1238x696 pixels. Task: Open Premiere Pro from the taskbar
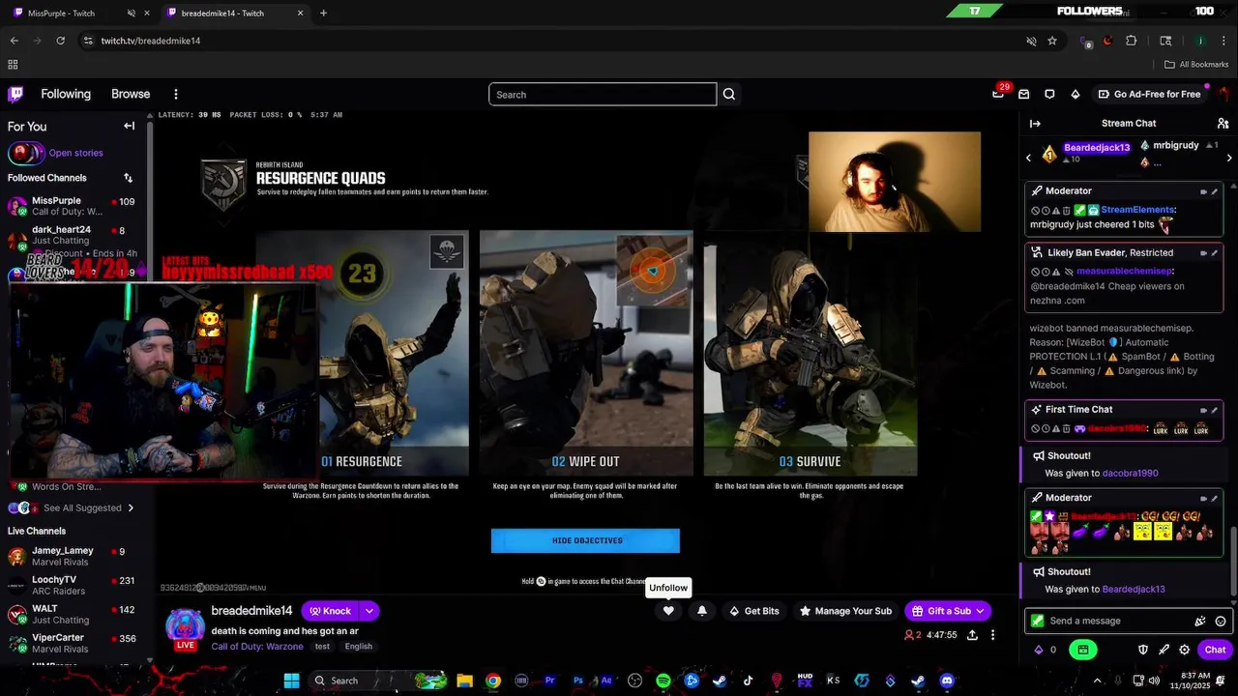(550, 681)
